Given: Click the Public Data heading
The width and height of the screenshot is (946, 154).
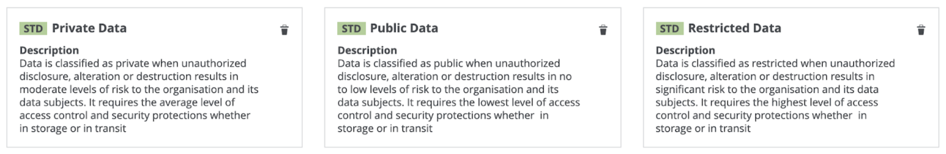Looking at the screenshot, I should 404,28.
